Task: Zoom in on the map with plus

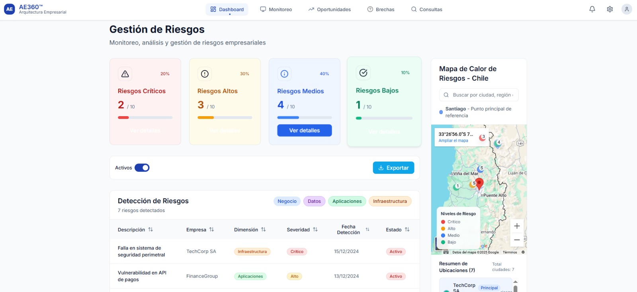Action: pos(517,226)
